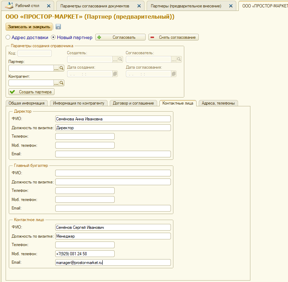Switch to the Общая информация tab

[x=27, y=103]
